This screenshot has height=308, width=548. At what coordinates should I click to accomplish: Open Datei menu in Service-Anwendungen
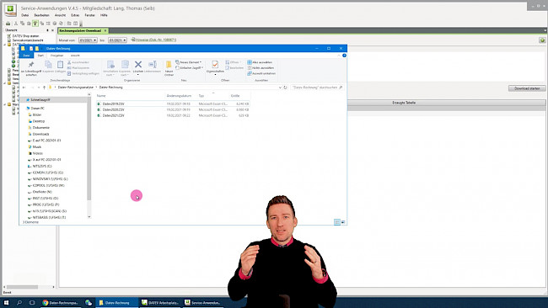pos(24,15)
